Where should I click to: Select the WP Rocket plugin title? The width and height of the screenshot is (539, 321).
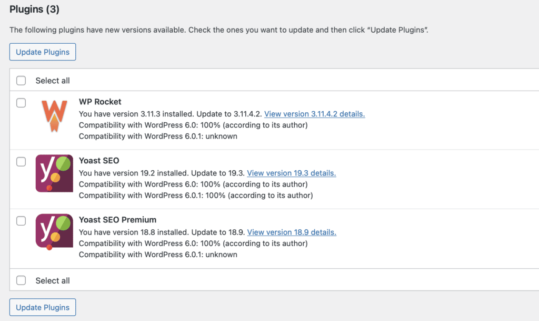pyautogui.click(x=100, y=102)
